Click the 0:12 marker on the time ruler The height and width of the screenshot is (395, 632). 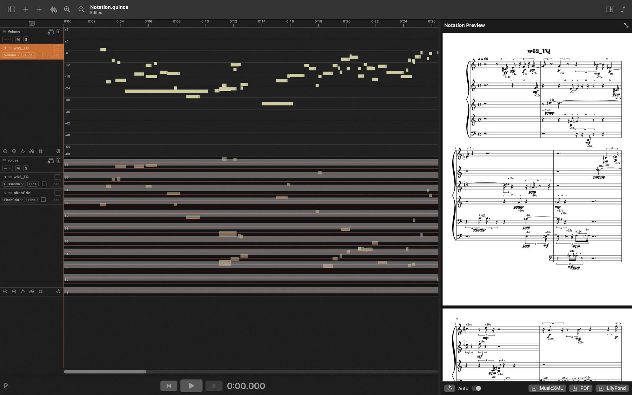(x=233, y=22)
